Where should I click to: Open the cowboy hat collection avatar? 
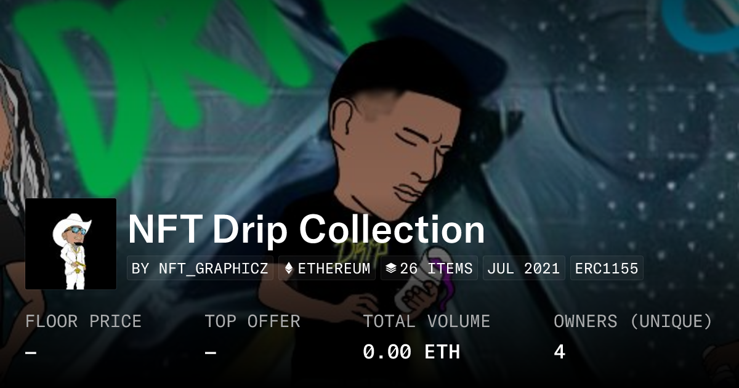point(71,244)
